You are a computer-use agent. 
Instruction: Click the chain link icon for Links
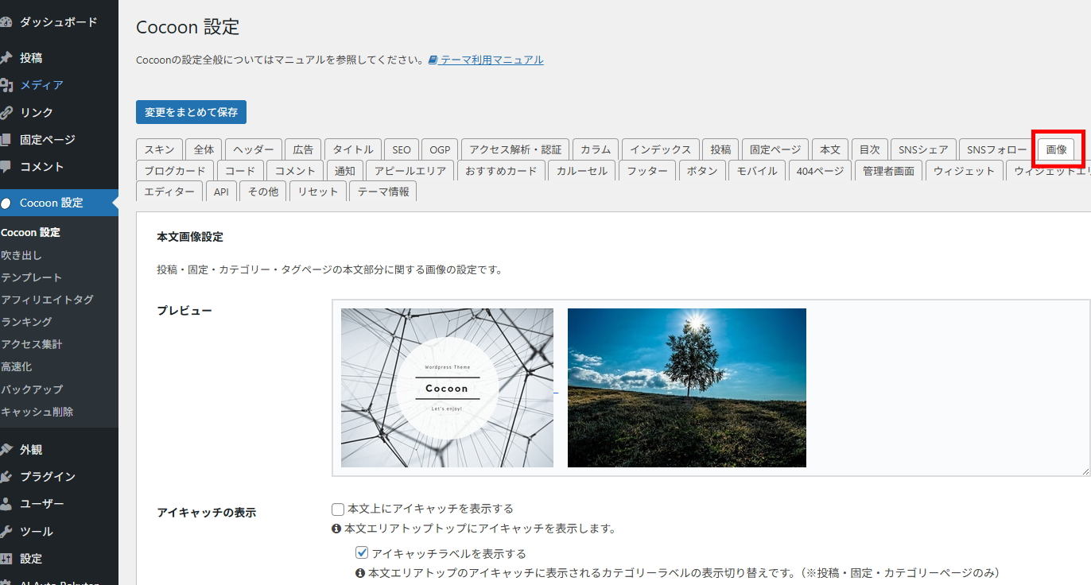coord(6,112)
